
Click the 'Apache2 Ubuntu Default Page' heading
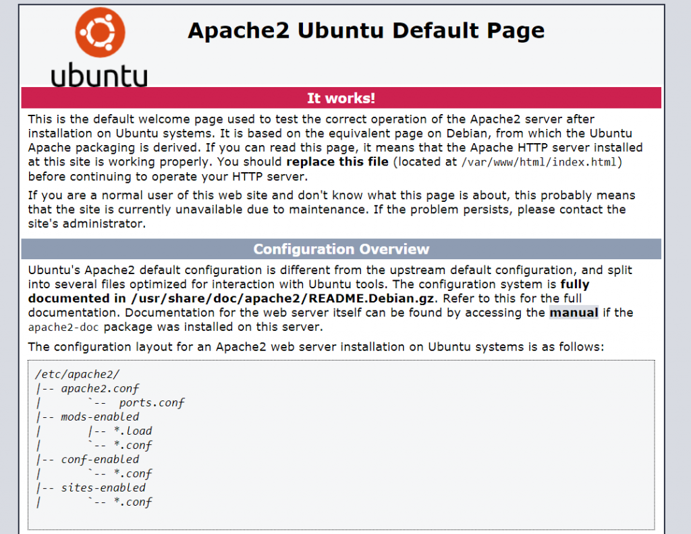[366, 31]
